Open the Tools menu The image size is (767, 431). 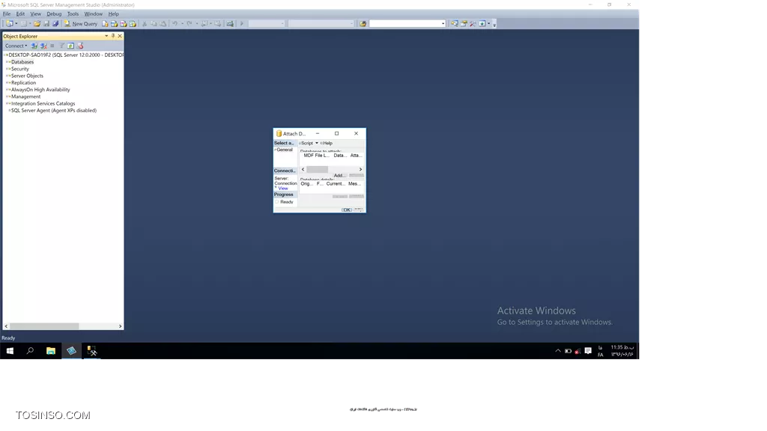point(73,13)
